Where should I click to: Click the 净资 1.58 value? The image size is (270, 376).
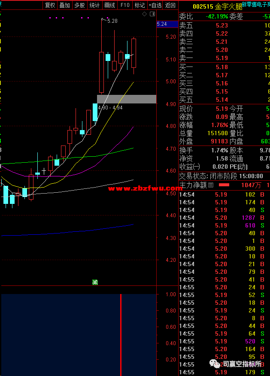[222, 159]
